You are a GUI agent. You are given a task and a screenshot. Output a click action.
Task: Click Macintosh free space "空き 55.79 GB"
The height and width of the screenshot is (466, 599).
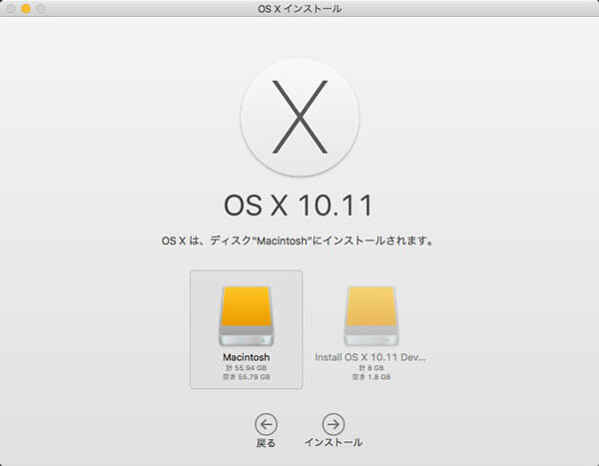[246, 378]
